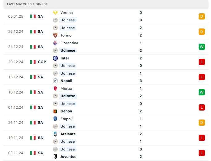The width and height of the screenshot is (211, 161).
Task: Open the Napoli team link
Action: pyautogui.click(x=66, y=81)
